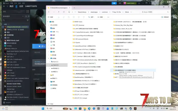
Task: Open the 7 Days to Die taskbar icon
Action: pos(135,108)
